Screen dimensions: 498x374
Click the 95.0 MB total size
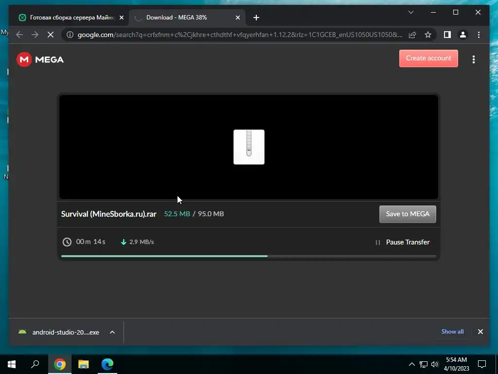(x=211, y=214)
